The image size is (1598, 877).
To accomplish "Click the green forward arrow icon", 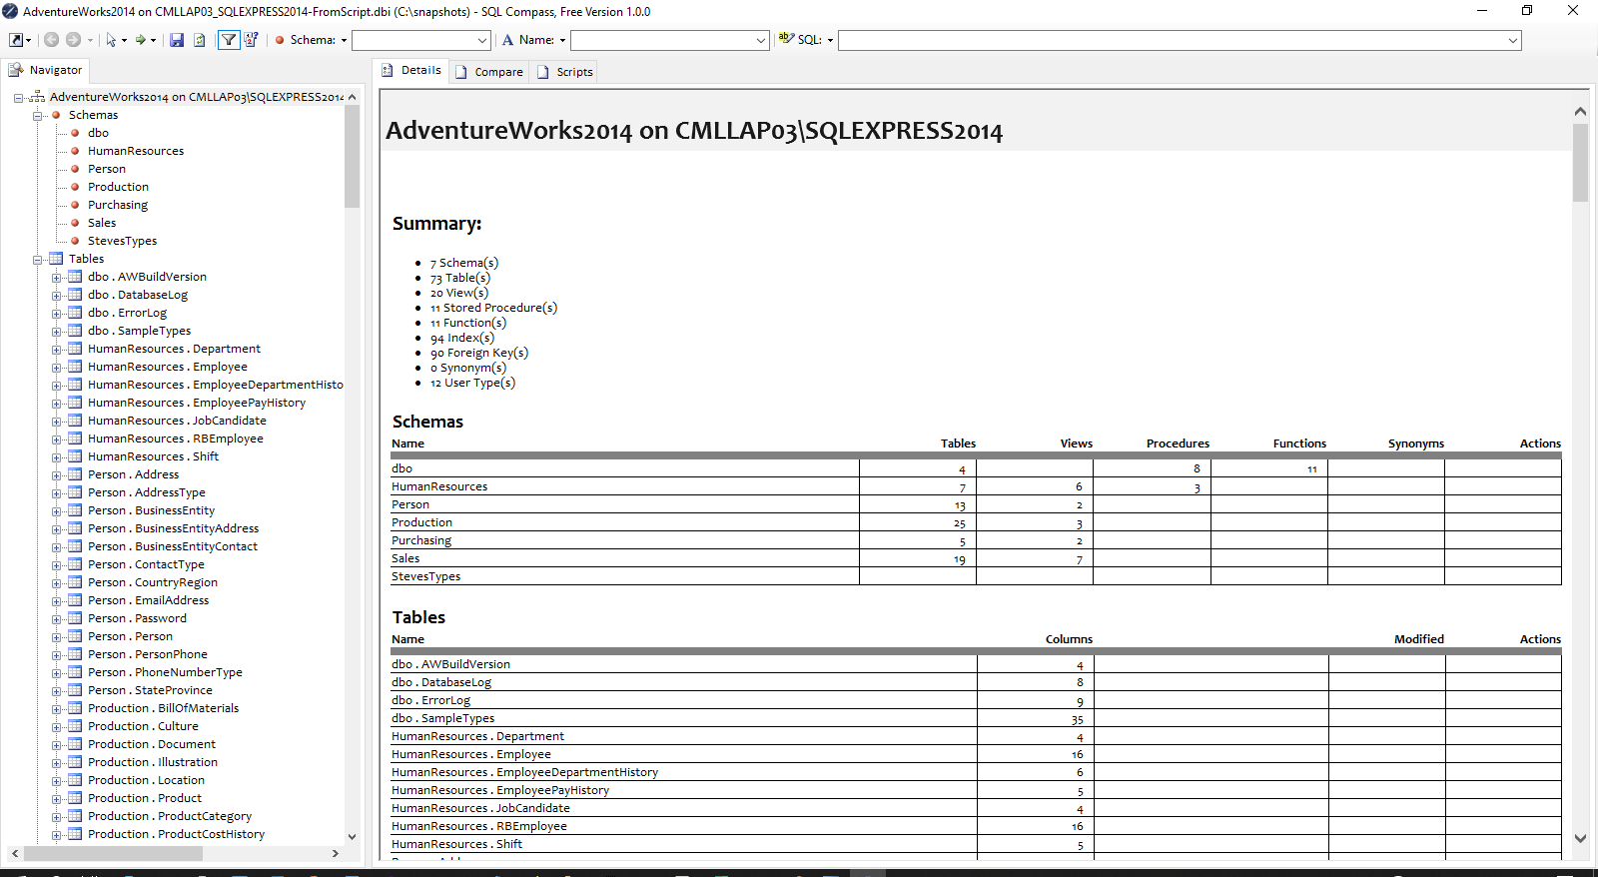I will pyautogui.click(x=141, y=40).
